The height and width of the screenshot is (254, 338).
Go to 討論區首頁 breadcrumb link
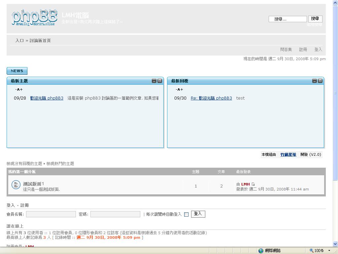pos(40,41)
